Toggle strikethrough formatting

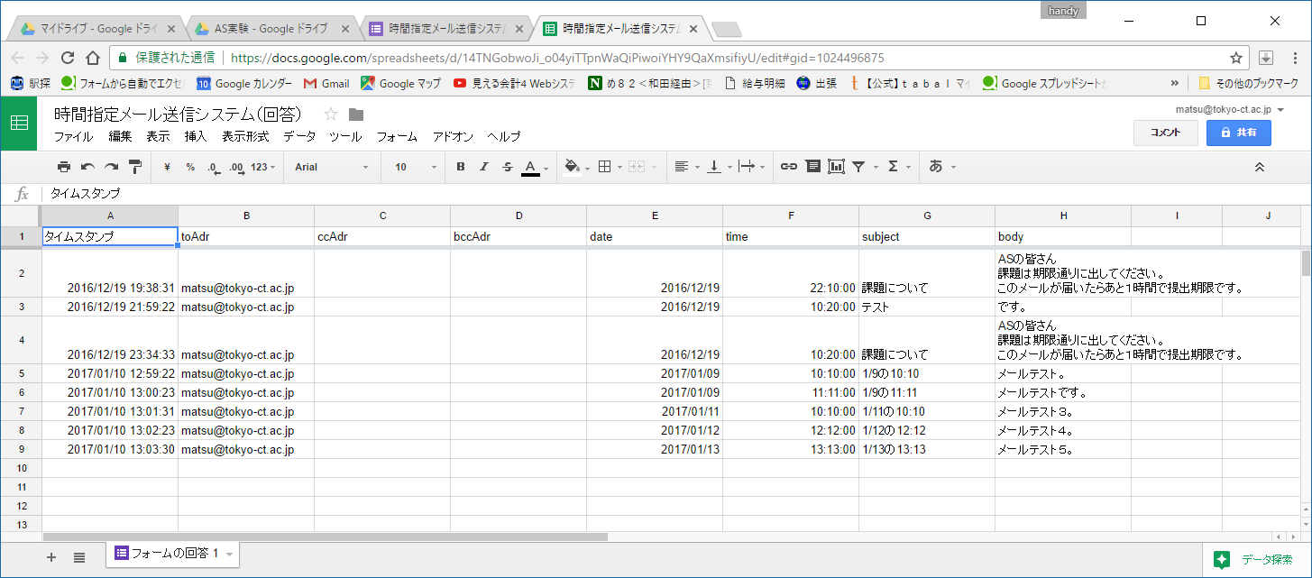coord(506,167)
